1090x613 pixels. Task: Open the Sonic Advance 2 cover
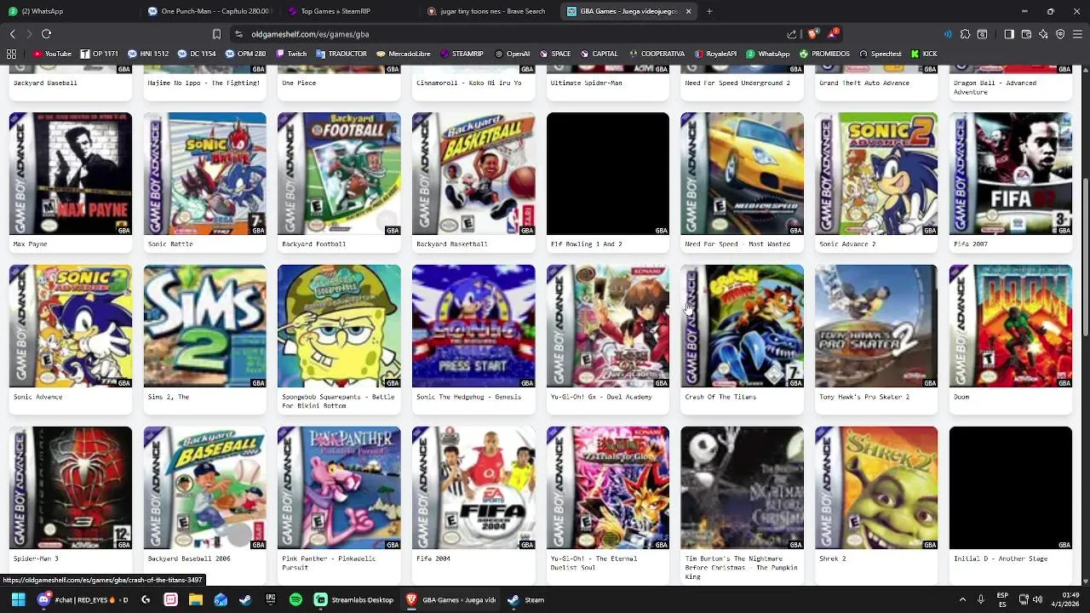click(x=876, y=174)
